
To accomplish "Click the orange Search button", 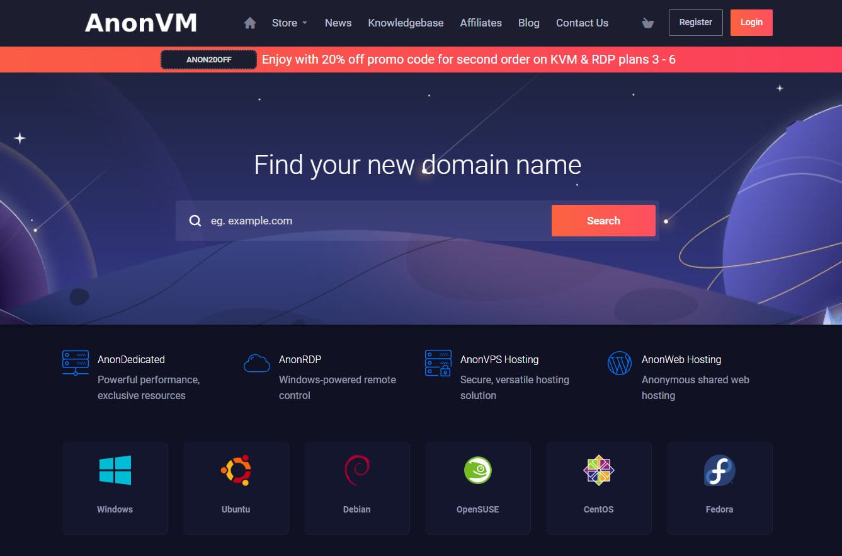I will point(603,221).
